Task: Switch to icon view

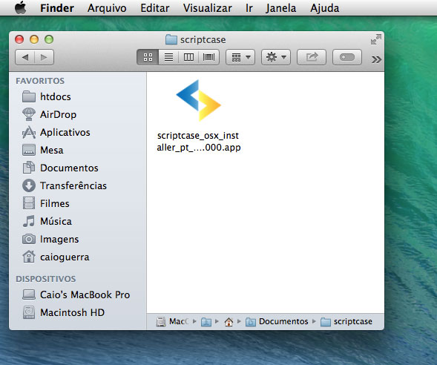Action: pos(148,57)
